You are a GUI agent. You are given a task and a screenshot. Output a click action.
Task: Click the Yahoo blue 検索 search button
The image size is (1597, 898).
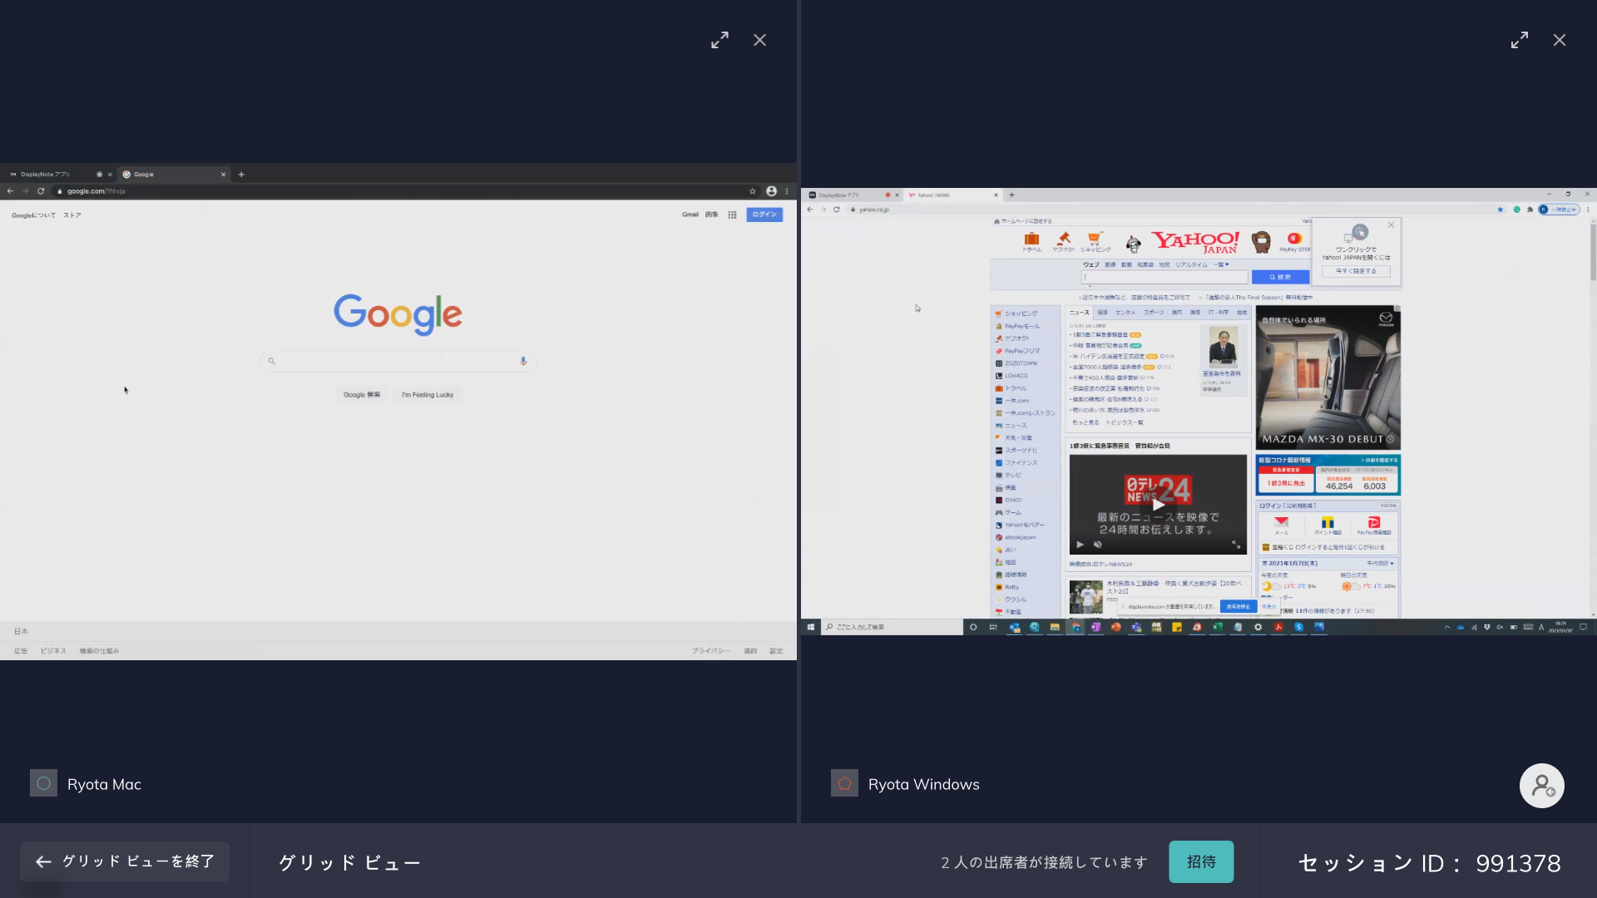pos(1280,277)
